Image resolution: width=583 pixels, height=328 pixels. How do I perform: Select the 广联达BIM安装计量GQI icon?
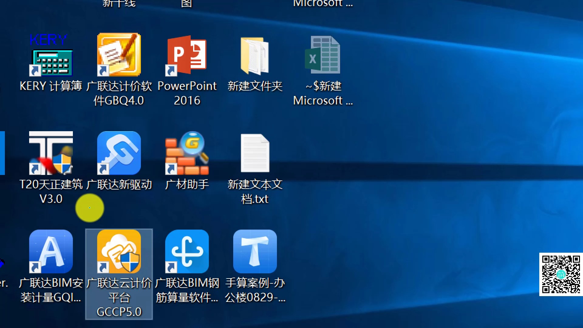[x=51, y=251]
